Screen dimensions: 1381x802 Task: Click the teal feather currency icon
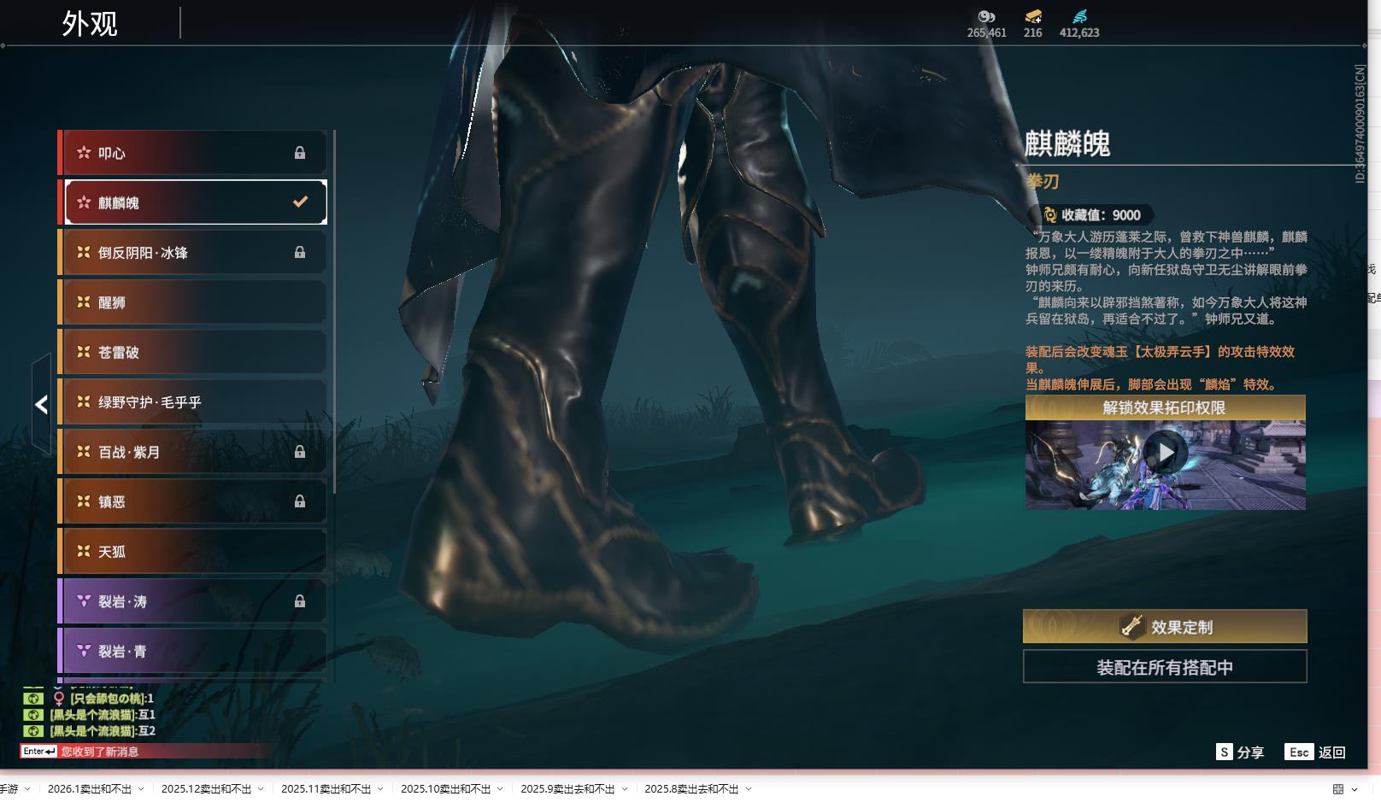(1079, 16)
